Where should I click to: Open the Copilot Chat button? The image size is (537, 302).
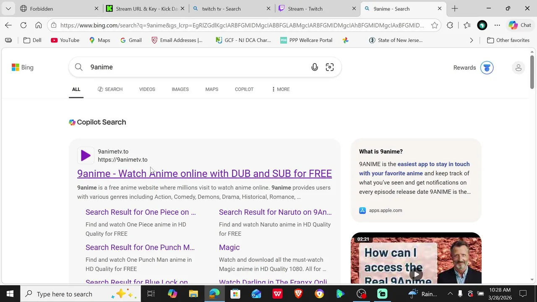coord(520,25)
